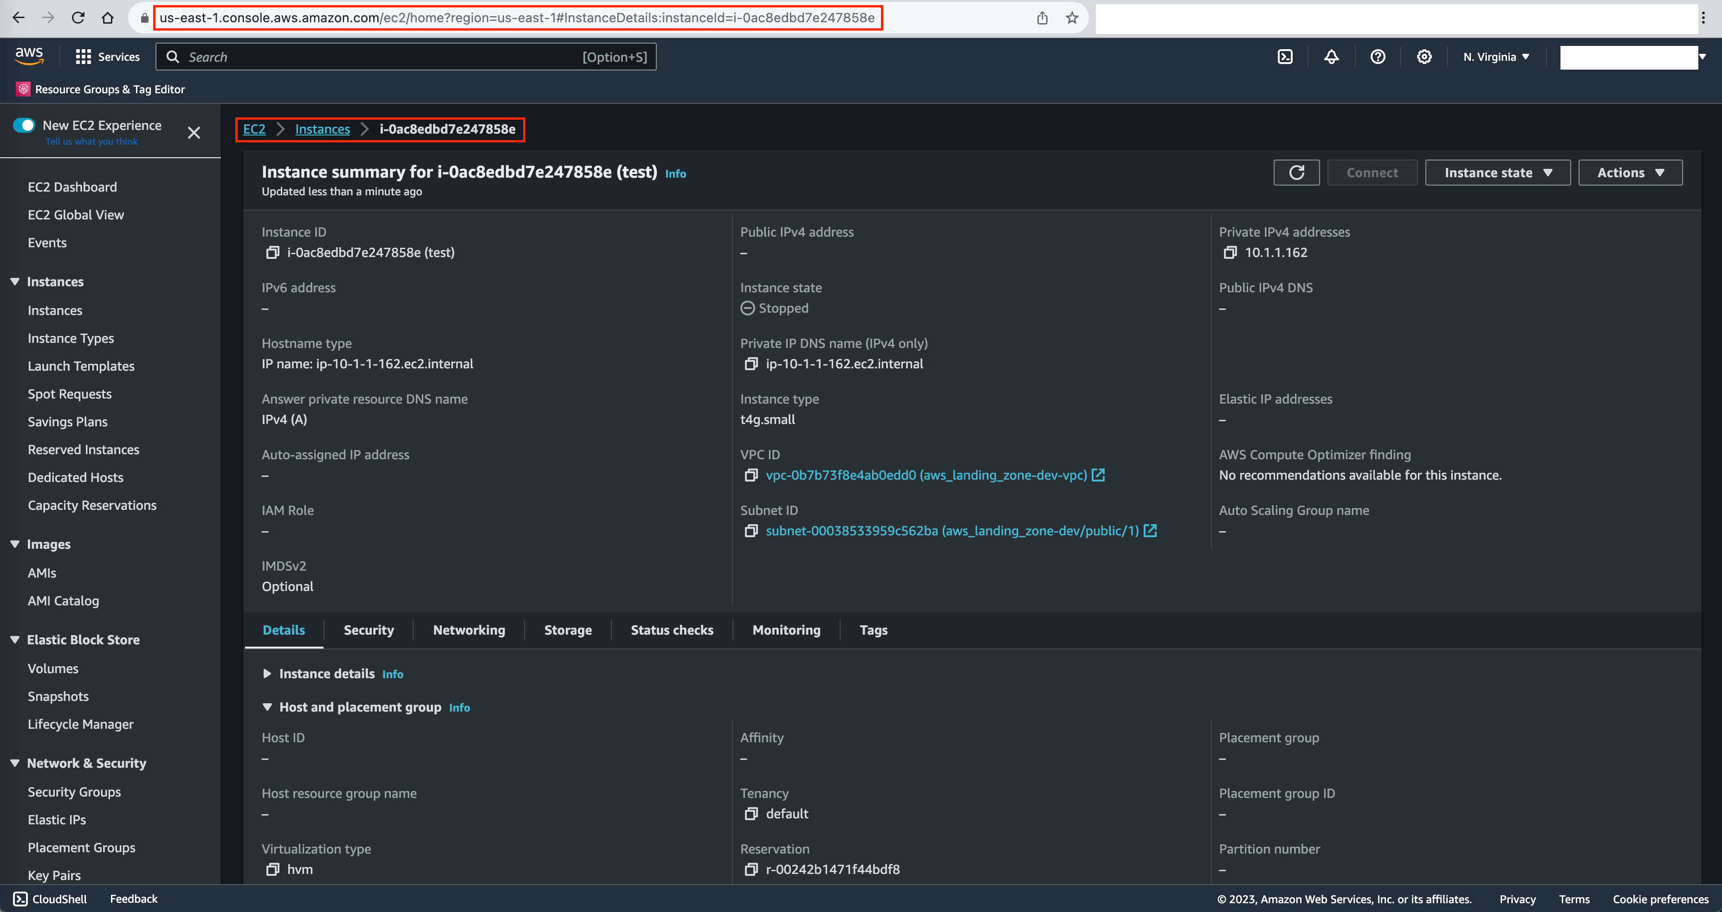This screenshot has width=1722, height=912.
Task: Click Tell us what you think
Action: [91, 141]
